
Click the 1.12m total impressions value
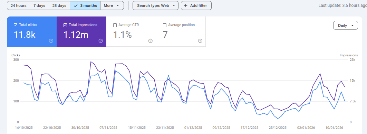[x=76, y=35]
